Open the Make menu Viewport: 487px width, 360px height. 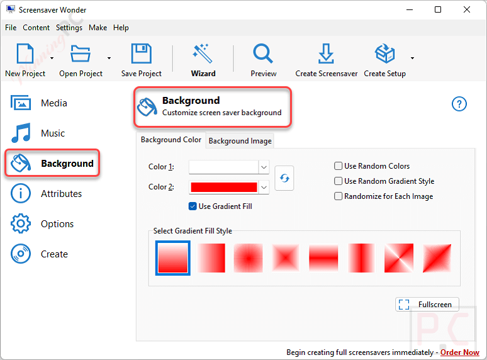click(98, 28)
